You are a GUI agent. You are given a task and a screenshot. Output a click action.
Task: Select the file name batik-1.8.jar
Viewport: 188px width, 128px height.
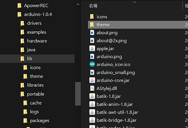point(109,96)
